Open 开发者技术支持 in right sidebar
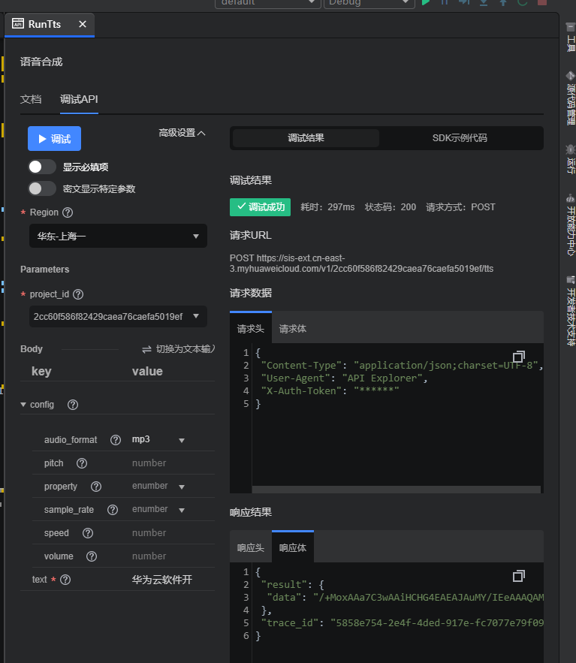 571,311
